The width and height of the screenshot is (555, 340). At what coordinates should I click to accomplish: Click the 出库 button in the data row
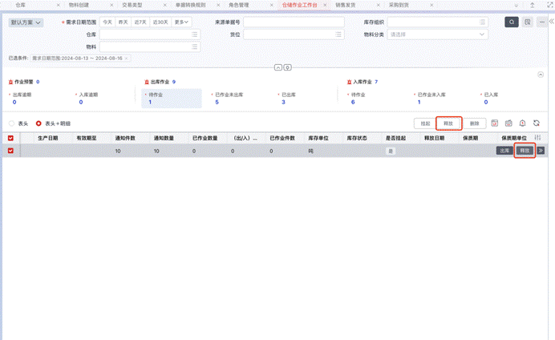pos(504,150)
